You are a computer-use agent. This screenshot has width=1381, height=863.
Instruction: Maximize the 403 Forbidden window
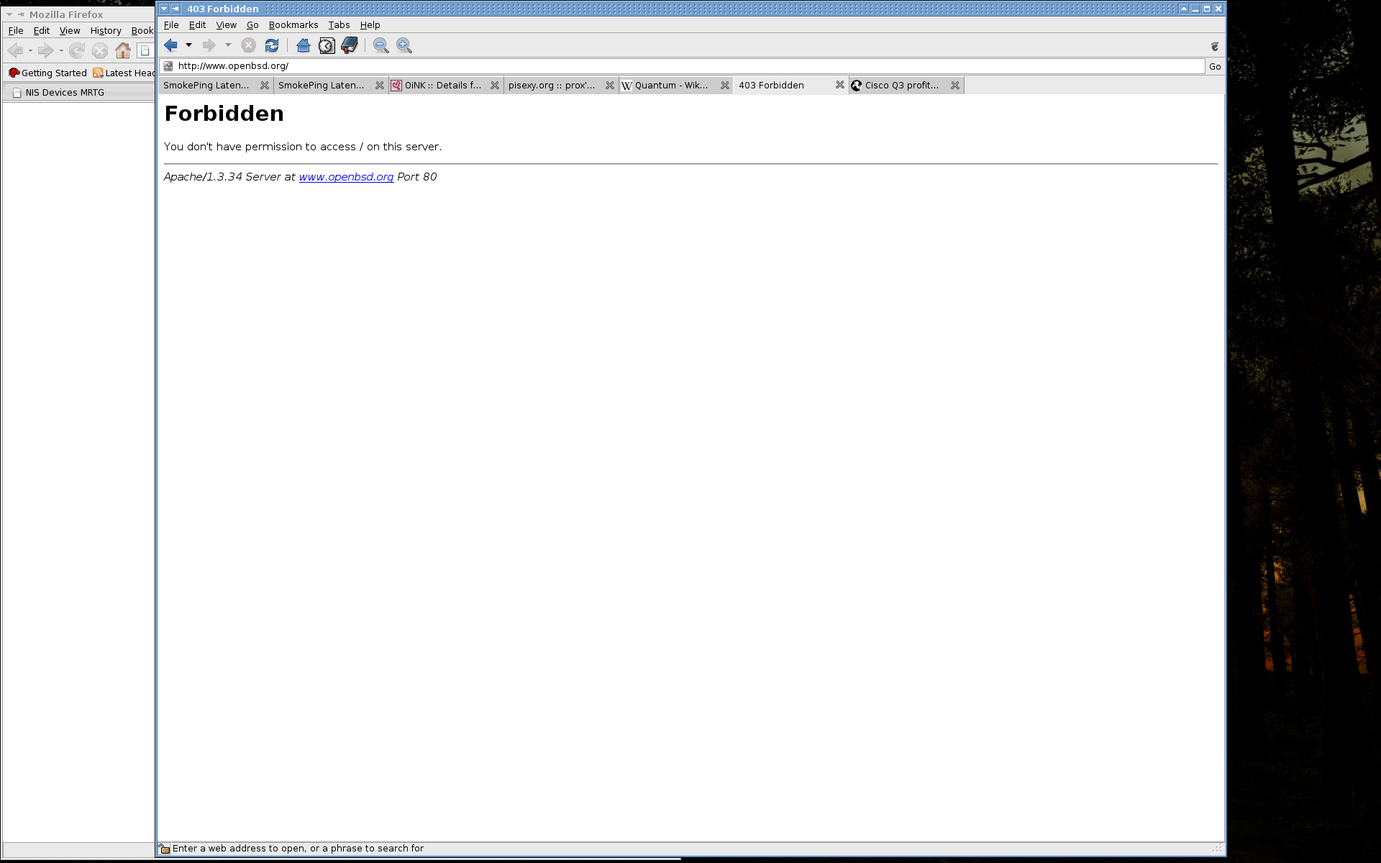coord(1206,9)
